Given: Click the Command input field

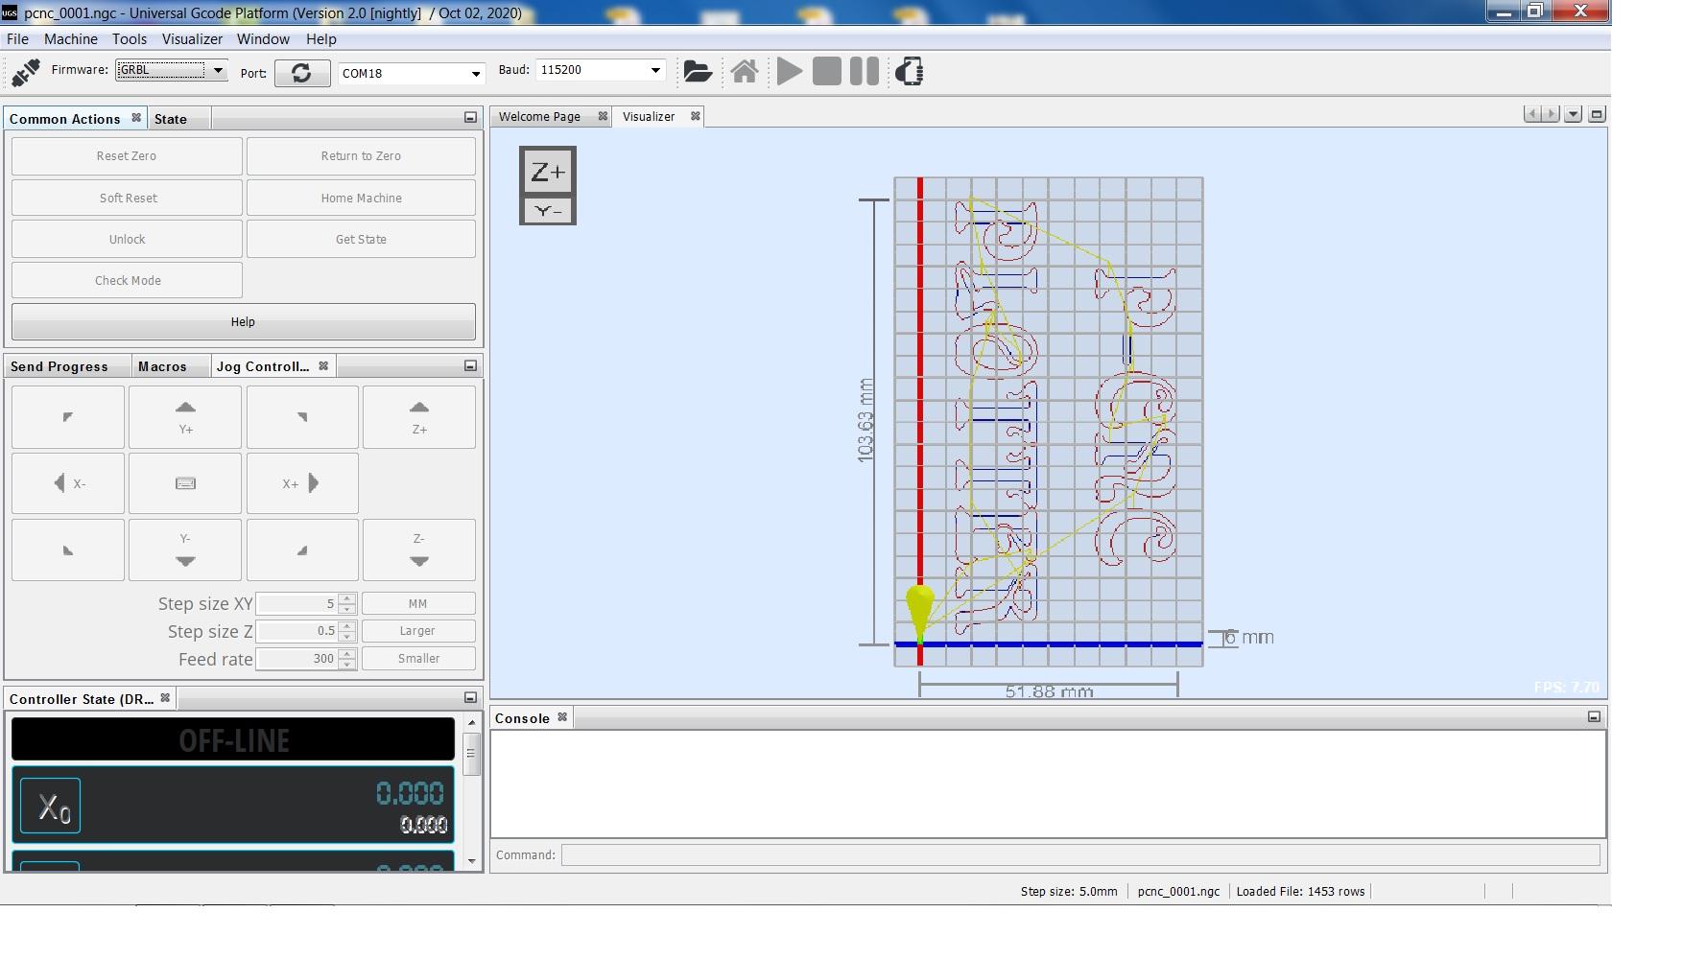Looking at the screenshot, I should tap(1080, 854).
